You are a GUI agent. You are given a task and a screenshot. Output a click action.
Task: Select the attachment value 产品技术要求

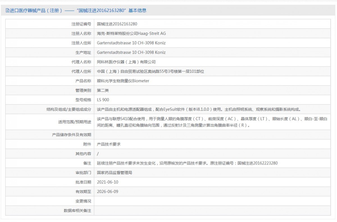[109, 144]
